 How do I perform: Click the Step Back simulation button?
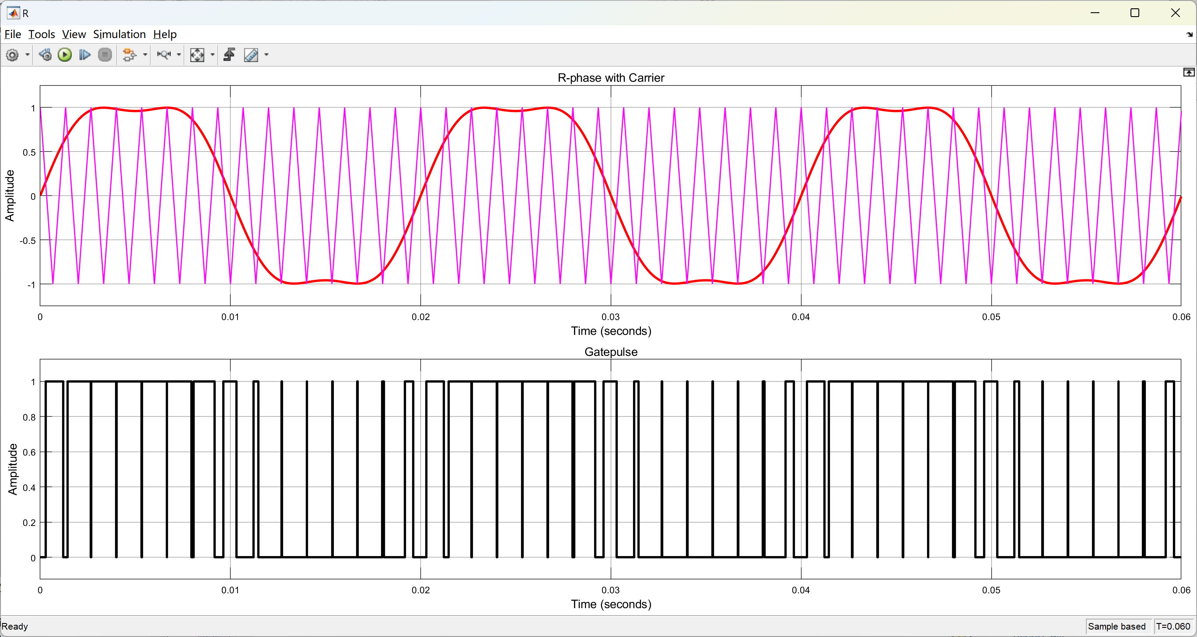(x=45, y=55)
